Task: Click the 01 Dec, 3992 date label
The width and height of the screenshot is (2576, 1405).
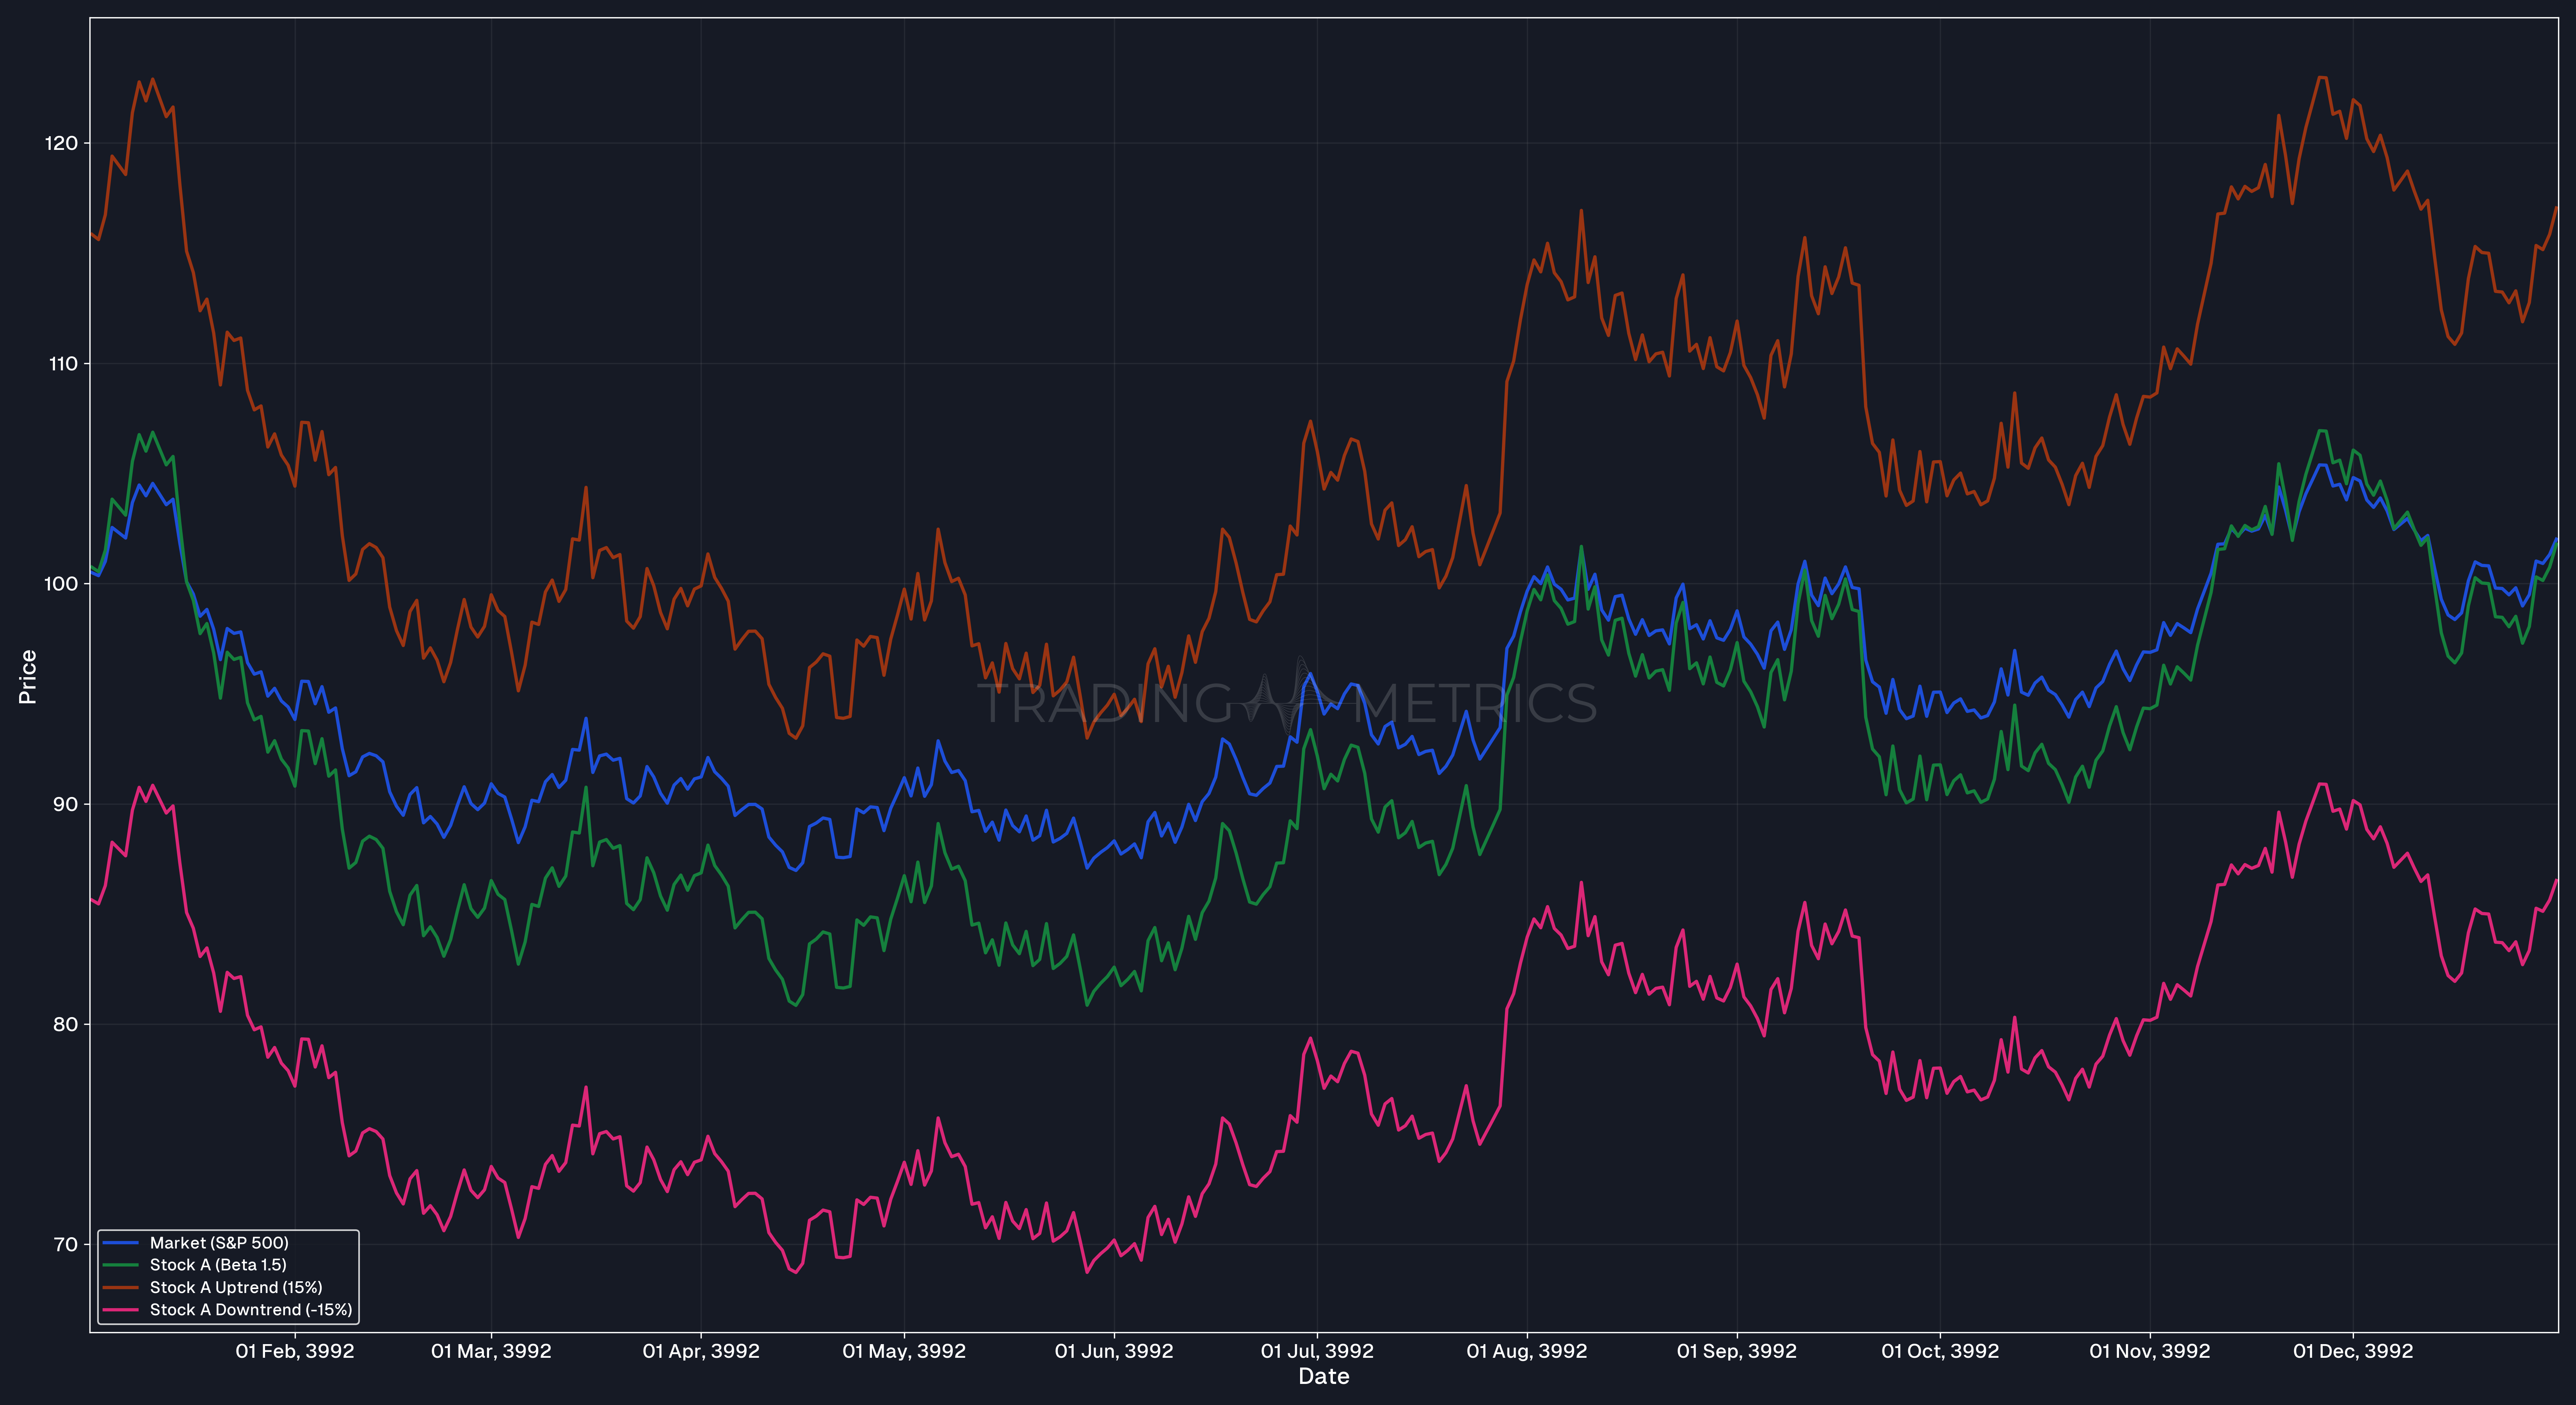Action: [x=2353, y=1351]
